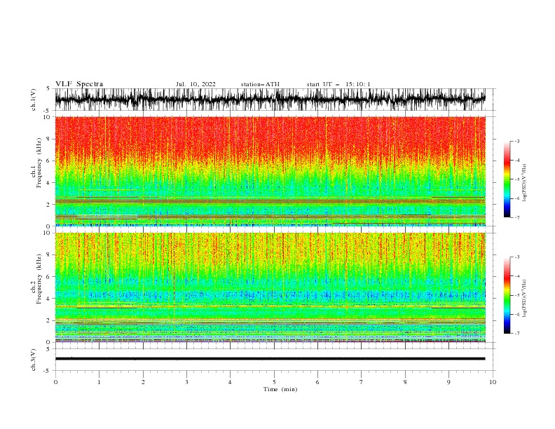Click the 'ch.3(V)' waveform axis label
This screenshot has width=555, height=429.
click(x=34, y=360)
